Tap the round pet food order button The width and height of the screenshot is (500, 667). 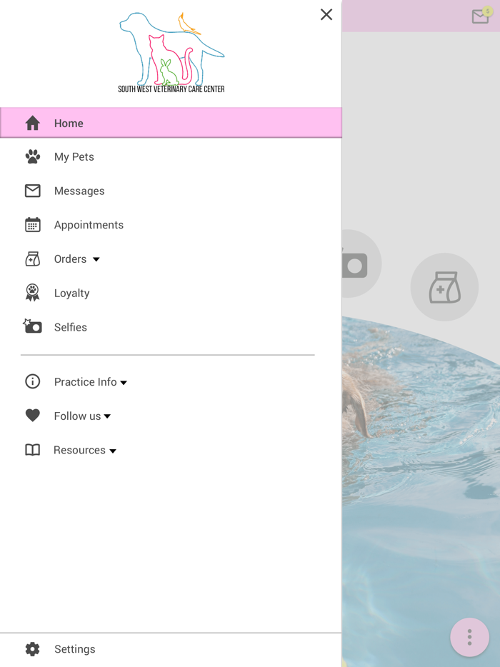444,287
